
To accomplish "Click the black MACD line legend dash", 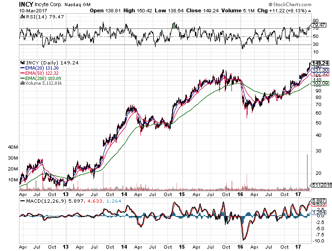I will pos(22,201).
